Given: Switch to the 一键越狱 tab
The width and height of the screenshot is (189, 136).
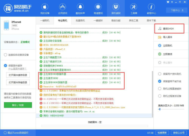Looking at the screenshot, I should (x=98, y=21).
